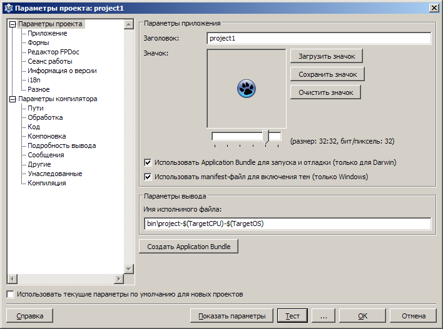The width and height of the screenshot is (443, 329).
Task: Click Создать Application Bundle button
Action: point(188,247)
